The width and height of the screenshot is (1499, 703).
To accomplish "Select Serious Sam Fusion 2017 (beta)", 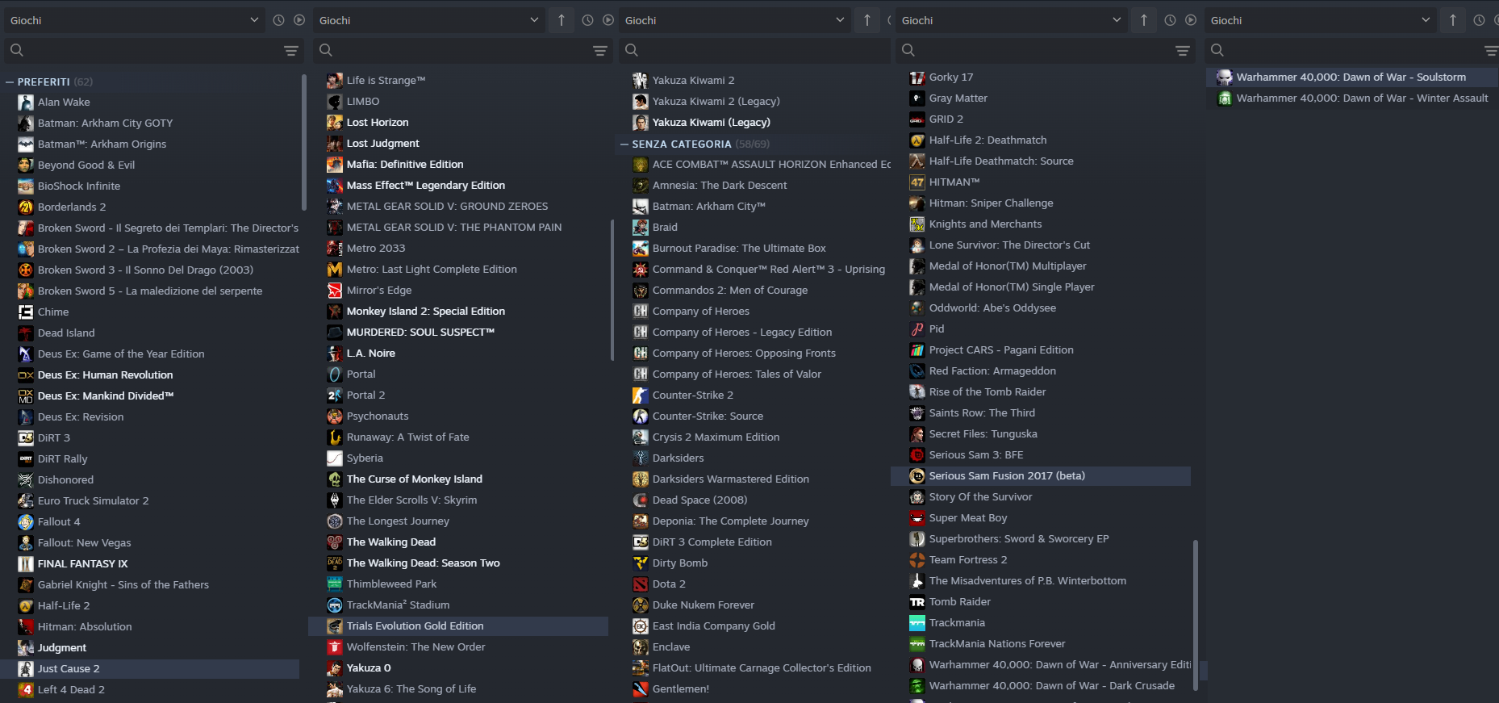I will pos(1006,476).
